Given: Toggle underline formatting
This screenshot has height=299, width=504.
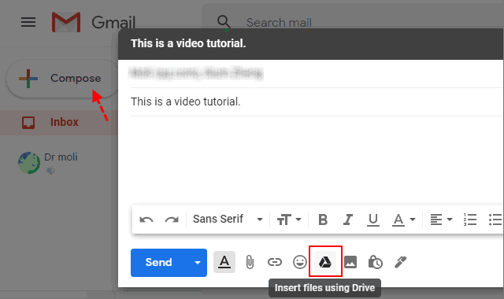Looking at the screenshot, I should point(372,220).
